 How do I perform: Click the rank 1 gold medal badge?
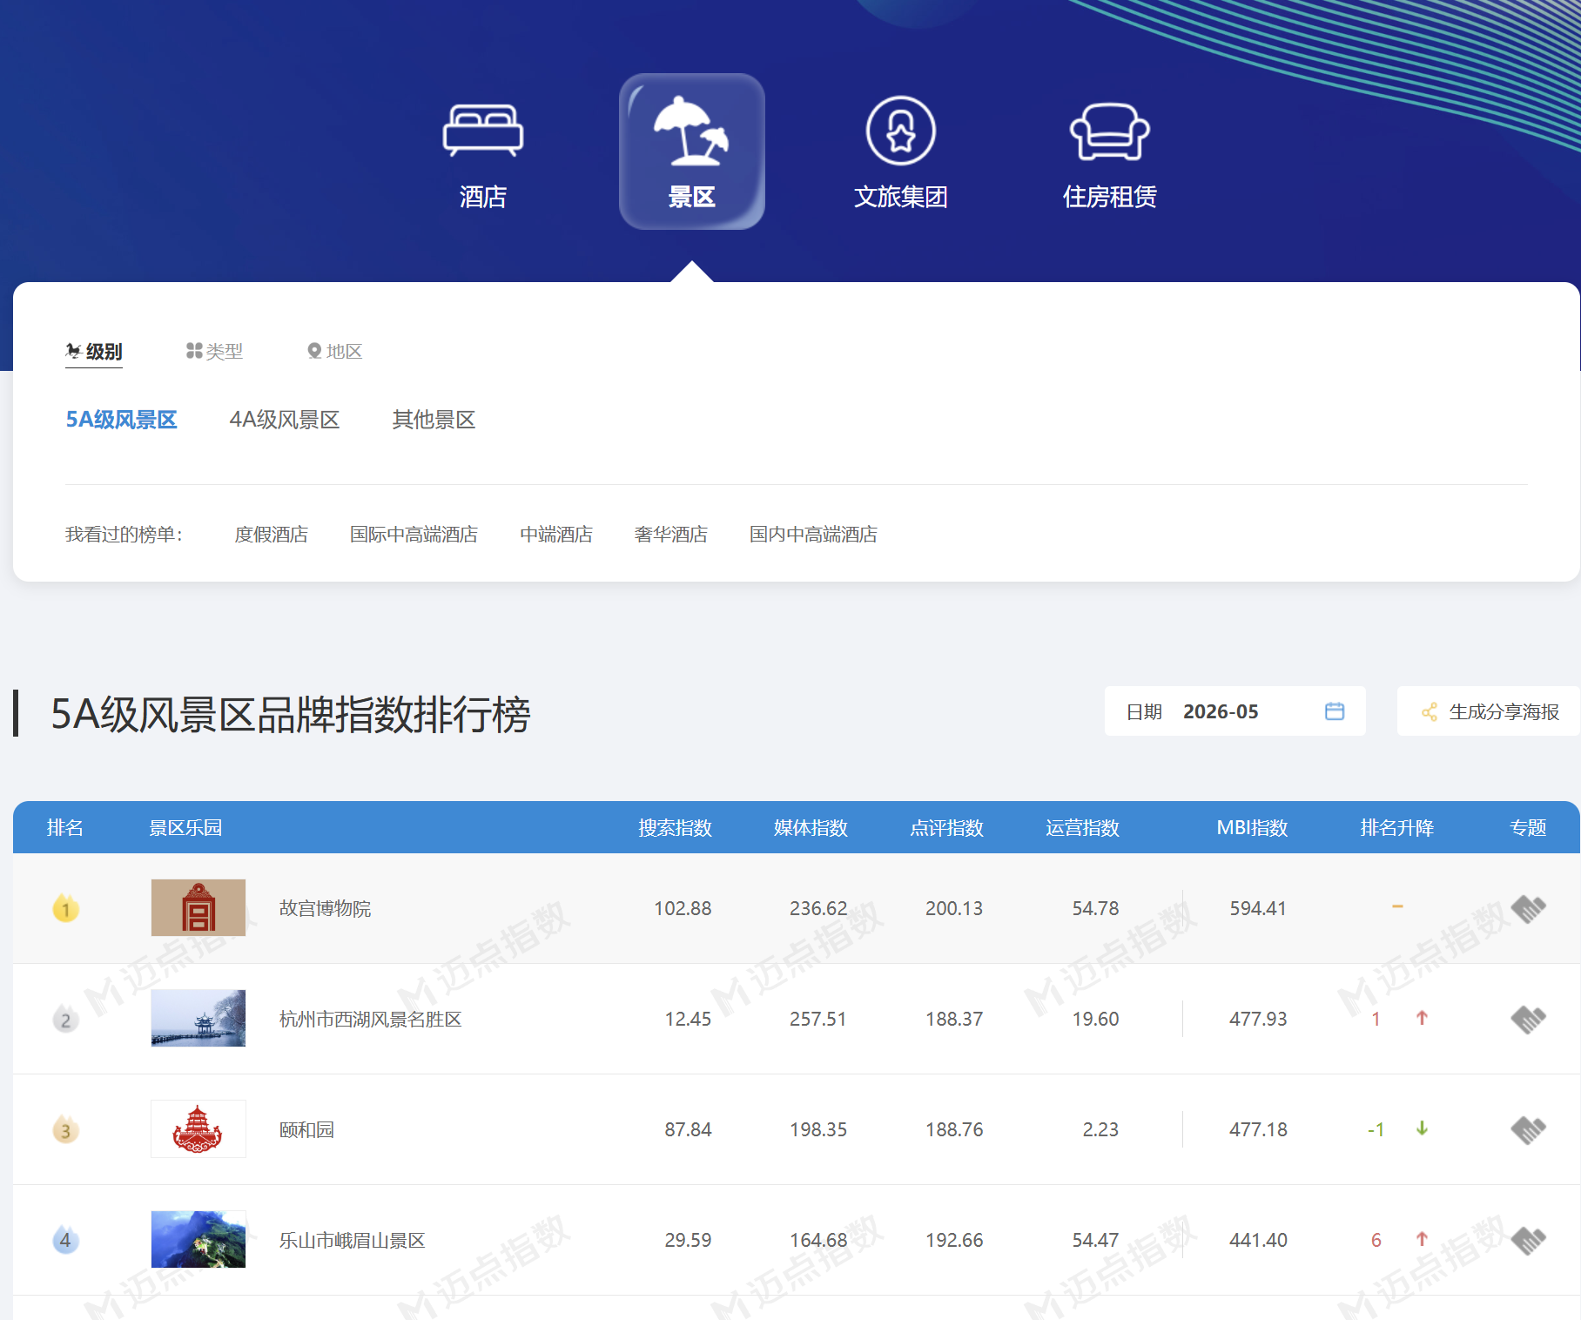point(66,909)
